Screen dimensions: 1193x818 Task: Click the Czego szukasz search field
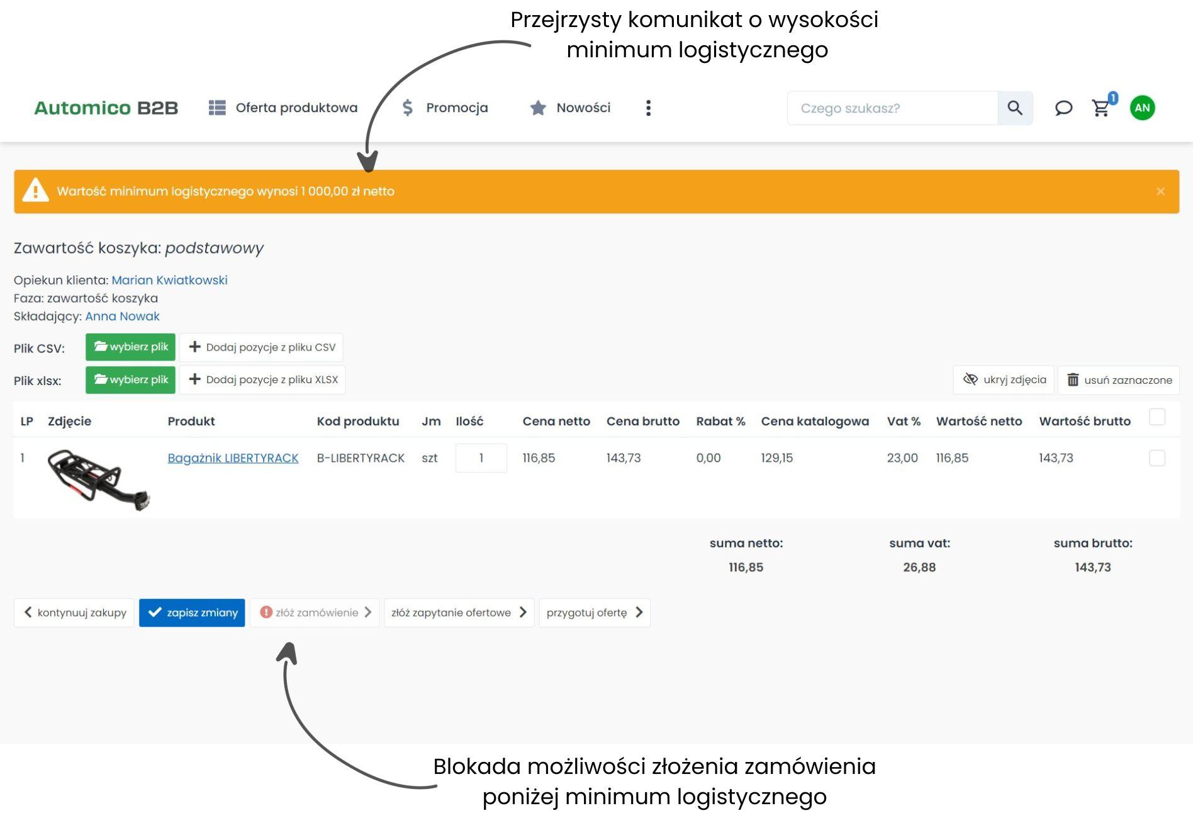892,108
